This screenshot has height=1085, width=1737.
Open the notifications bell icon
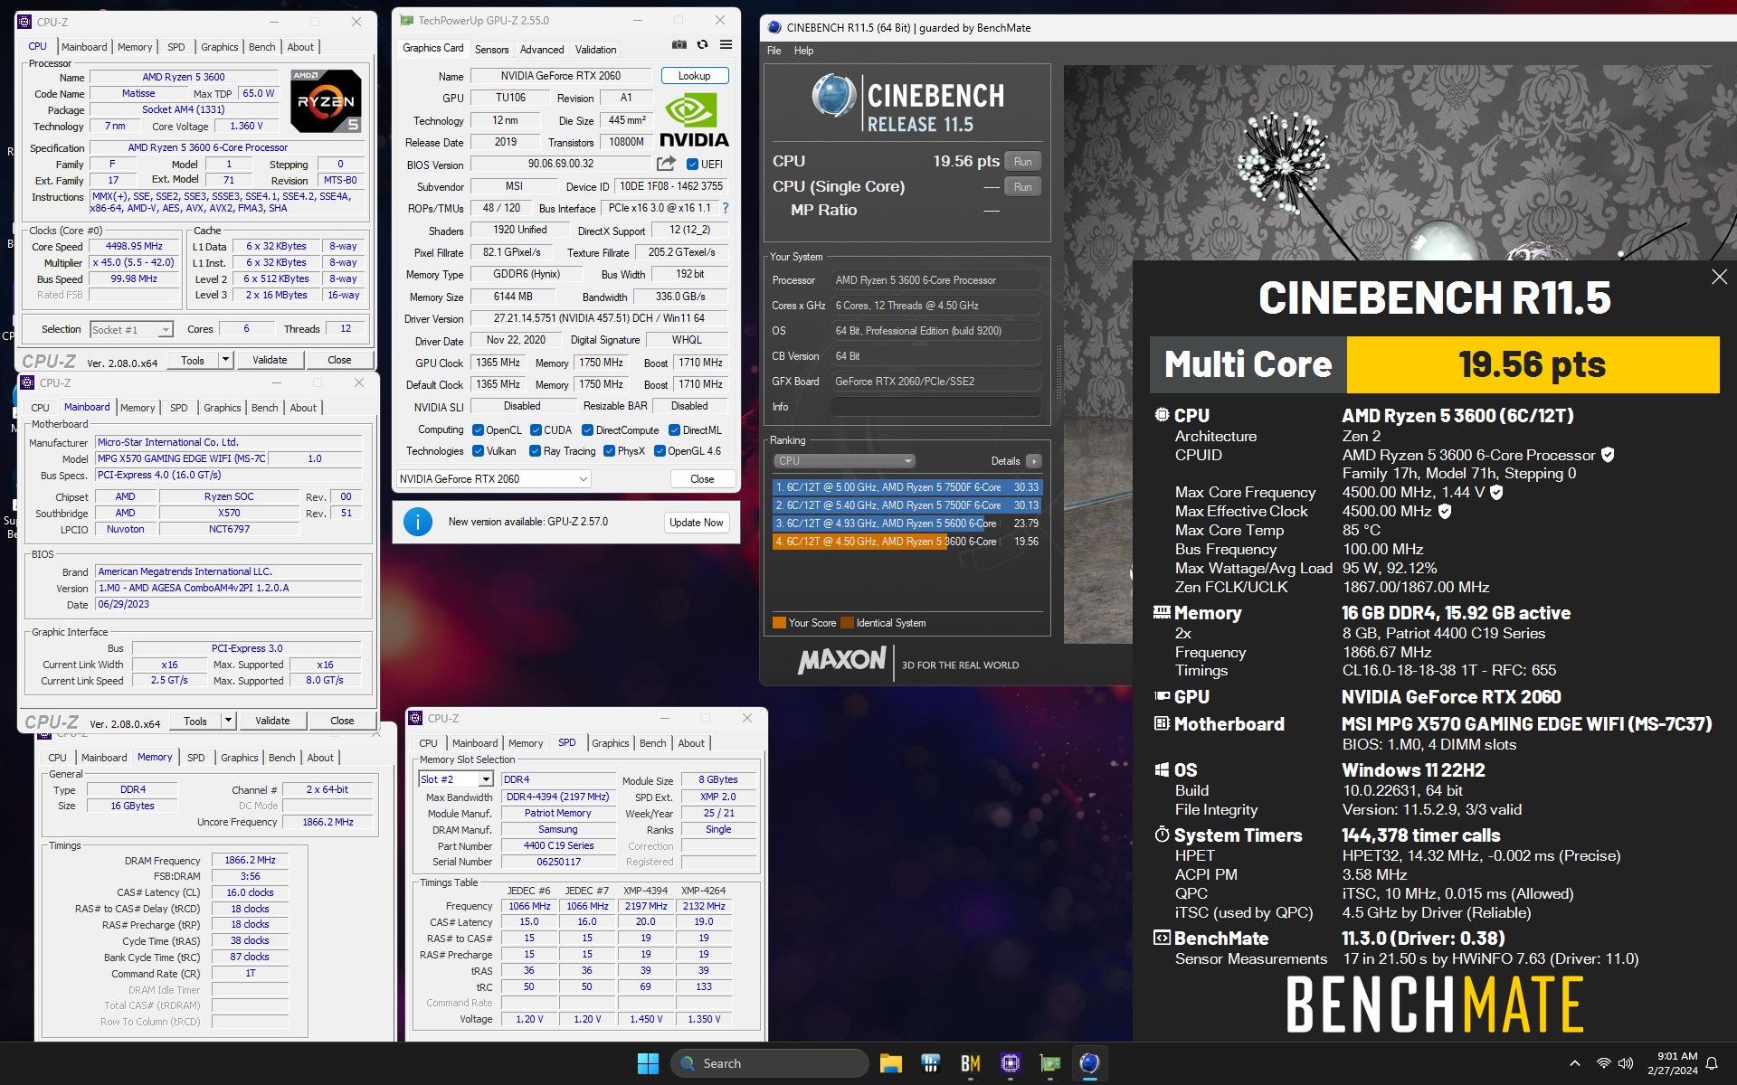1712,1063
